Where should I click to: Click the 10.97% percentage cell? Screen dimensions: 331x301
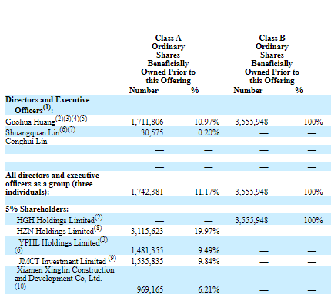pos(207,122)
